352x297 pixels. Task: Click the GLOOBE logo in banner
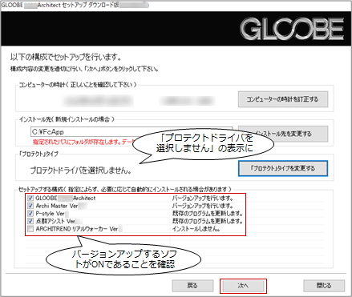click(292, 29)
